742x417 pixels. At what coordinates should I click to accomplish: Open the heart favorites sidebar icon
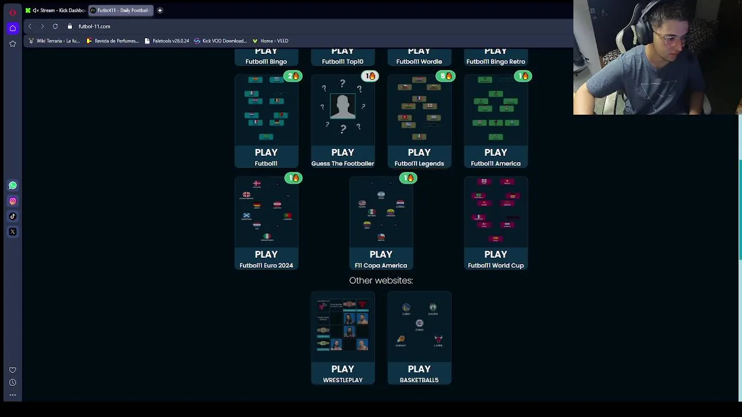pyautogui.click(x=13, y=370)
